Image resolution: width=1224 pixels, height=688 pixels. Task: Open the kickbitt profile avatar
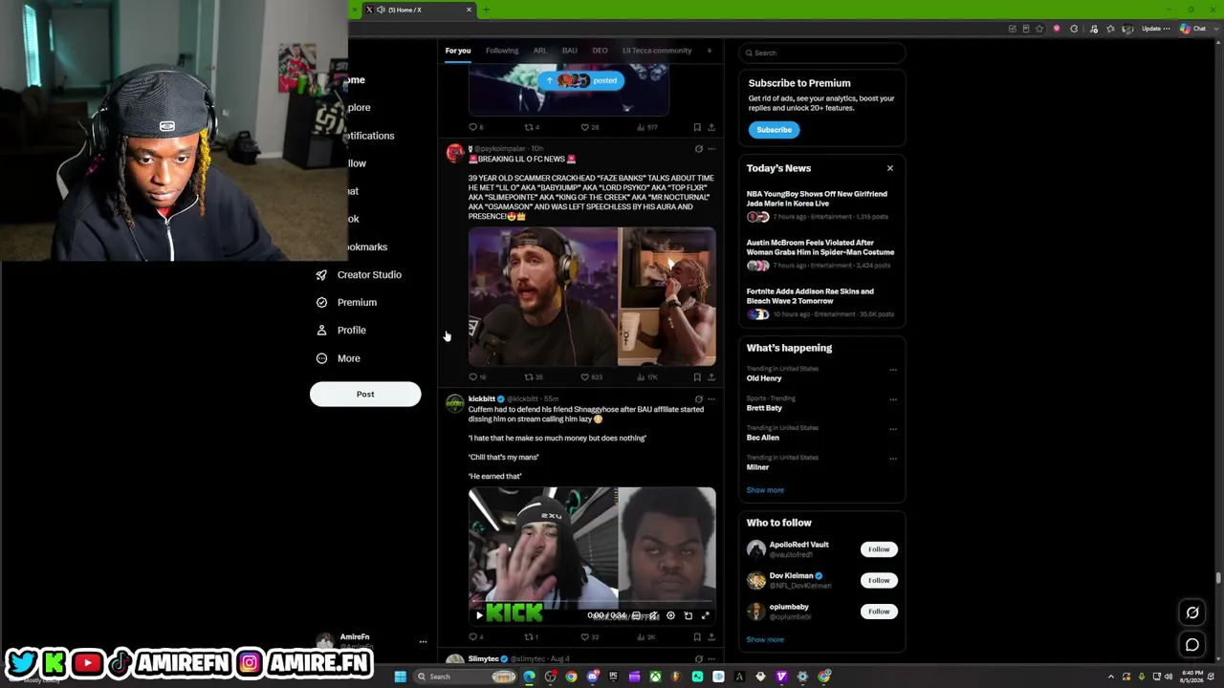point(455,404)
